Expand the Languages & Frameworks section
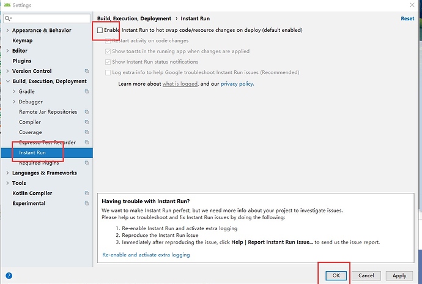The image size is (422, 284). [x=7, y=173]
